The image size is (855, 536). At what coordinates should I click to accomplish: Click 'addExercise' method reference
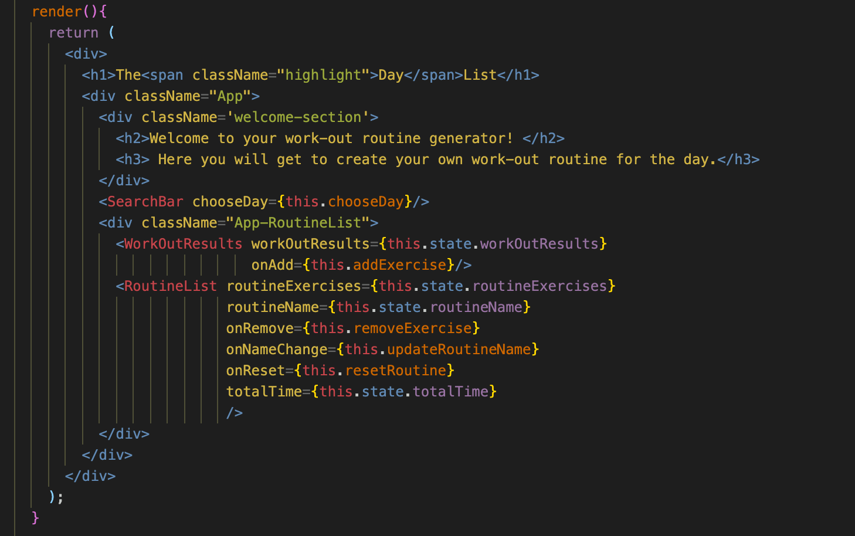[x=399, y=265]
